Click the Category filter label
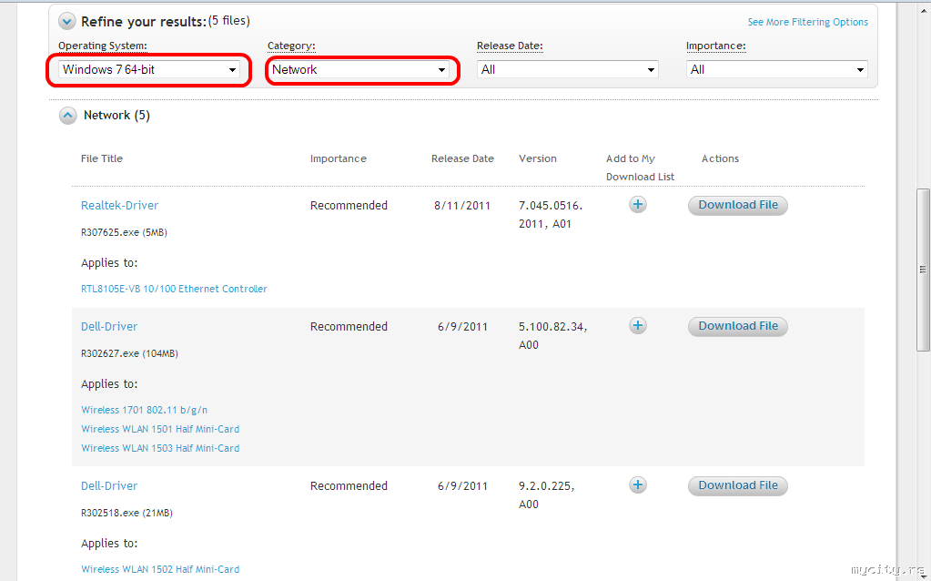 coord(291,46)
